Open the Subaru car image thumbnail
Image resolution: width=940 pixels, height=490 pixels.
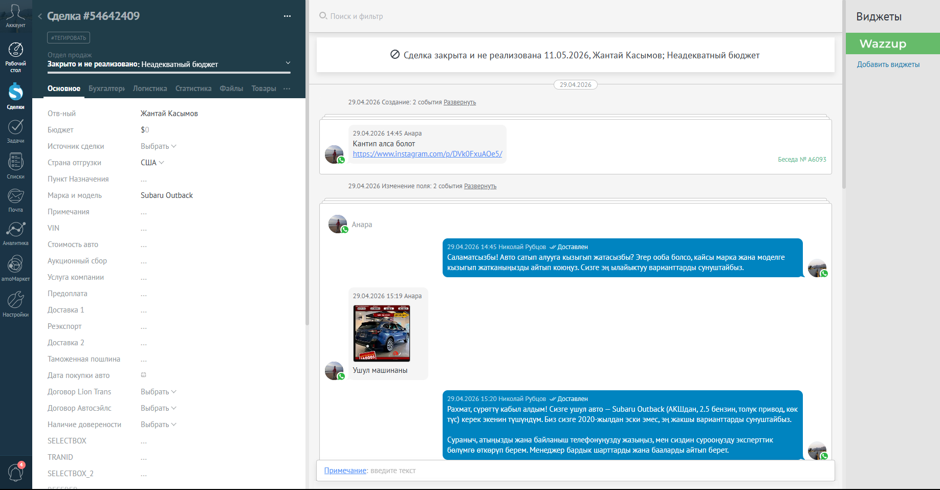coord(382,333)
